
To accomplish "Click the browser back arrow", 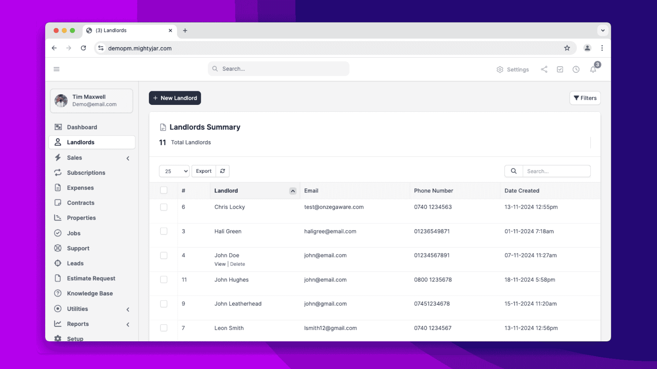I will (54, 48).
